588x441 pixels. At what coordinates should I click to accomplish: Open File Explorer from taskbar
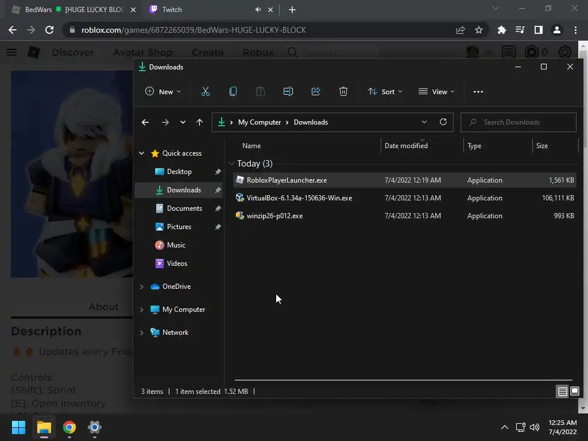pyautogui.click(x=44, y=427)
